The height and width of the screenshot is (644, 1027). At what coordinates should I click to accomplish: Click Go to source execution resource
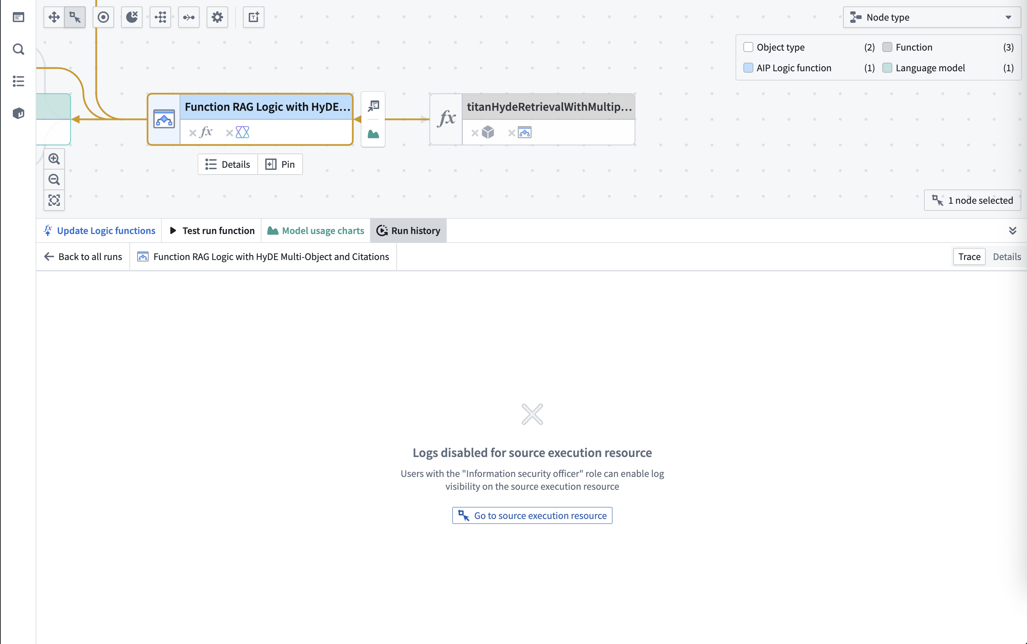[532, 515]
